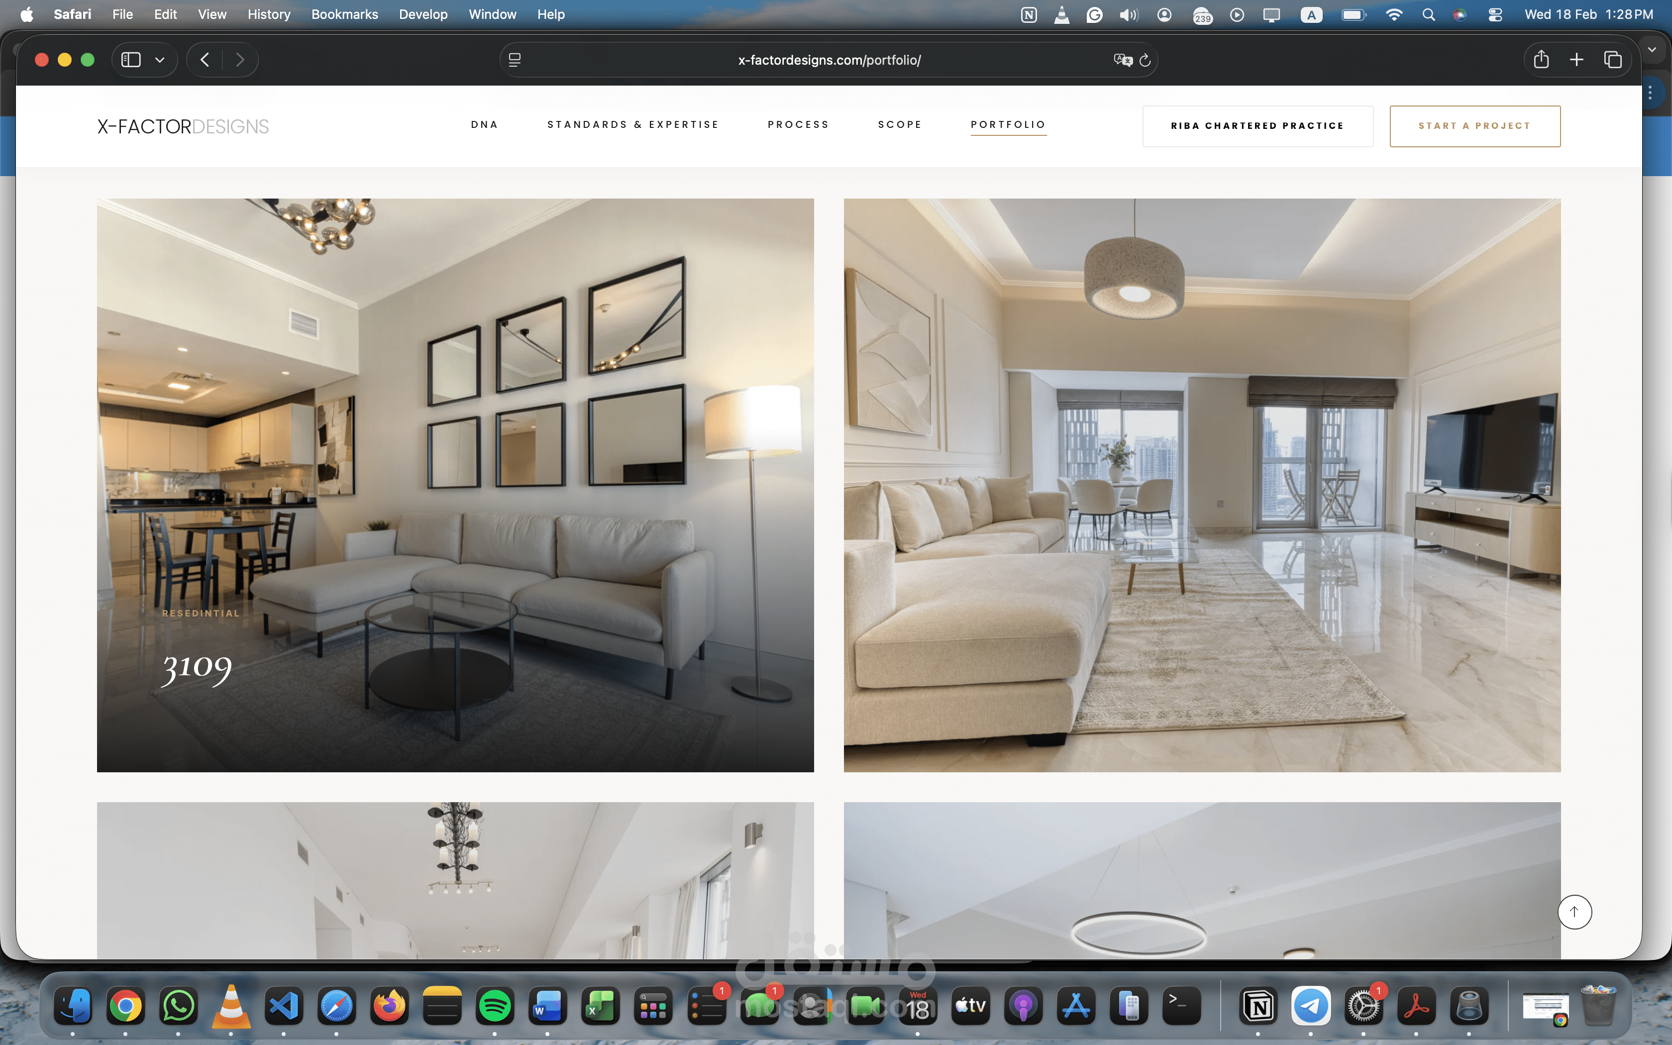The height and width of the screenshot is (1045, 1672).
Task: Open the Bookmarks menu
Action: coord(344,14)
